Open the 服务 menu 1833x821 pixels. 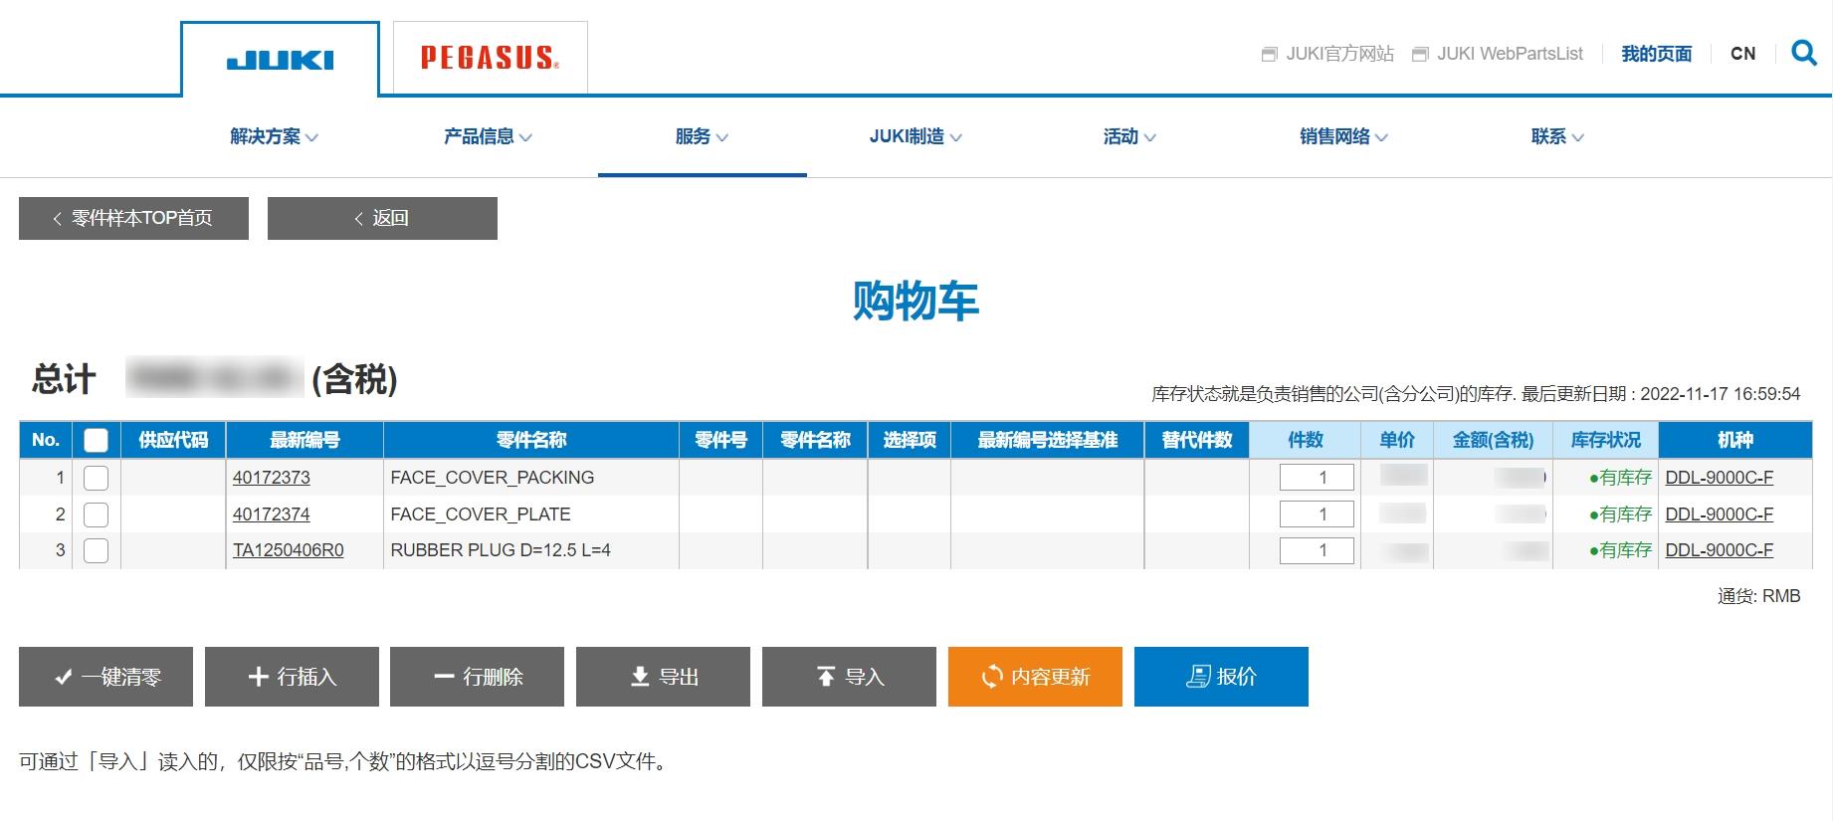[702, 136]
